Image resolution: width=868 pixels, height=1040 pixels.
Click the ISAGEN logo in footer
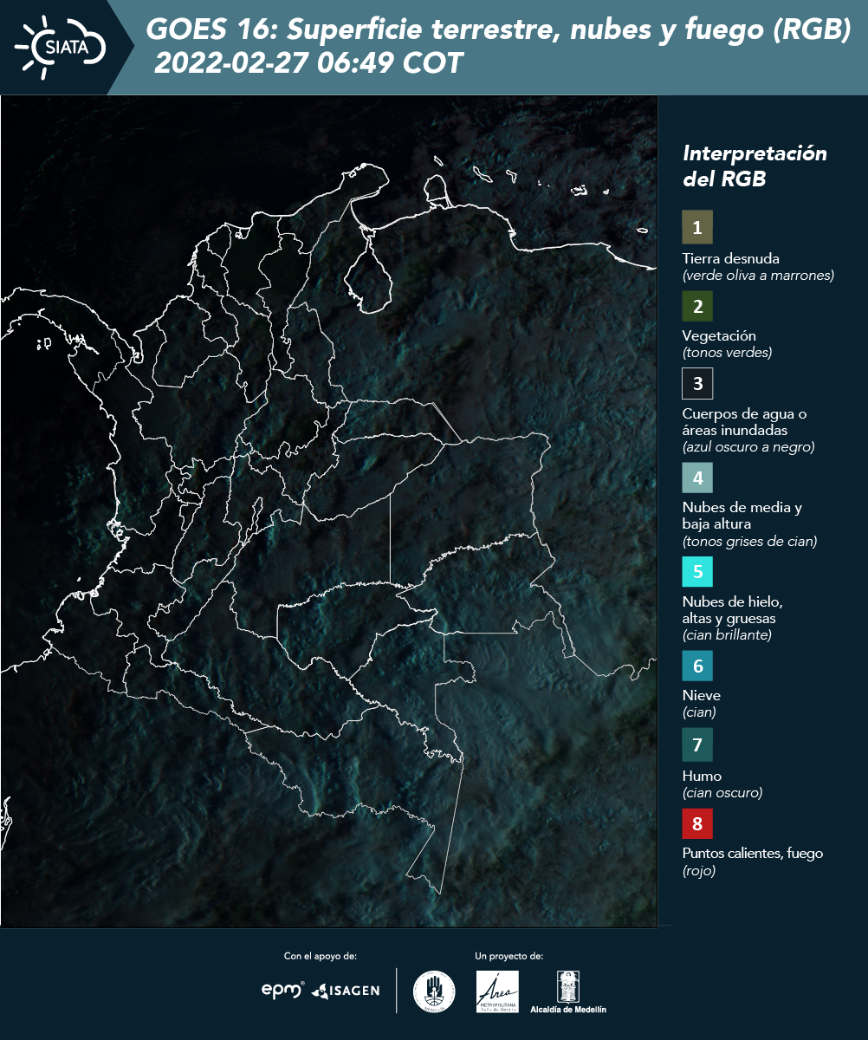[x=346, y=990]
